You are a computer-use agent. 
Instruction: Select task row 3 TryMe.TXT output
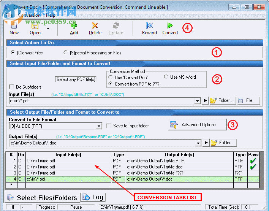pos(179,173)
